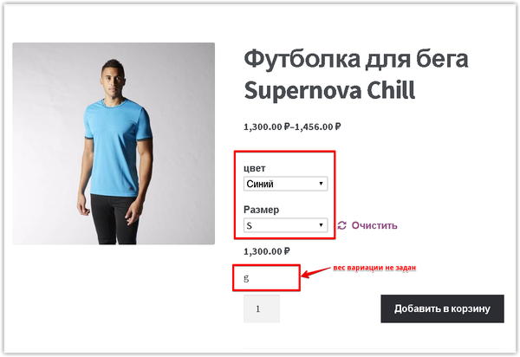Open the цвет dropdown showing Синий

[285, 184]
